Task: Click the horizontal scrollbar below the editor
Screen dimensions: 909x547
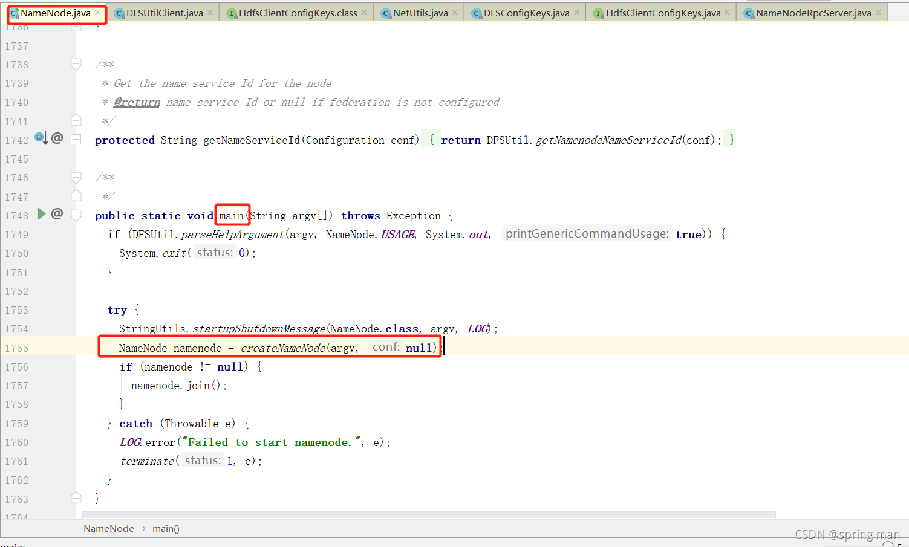Action: pyautogui.click(x=429, y=516)
